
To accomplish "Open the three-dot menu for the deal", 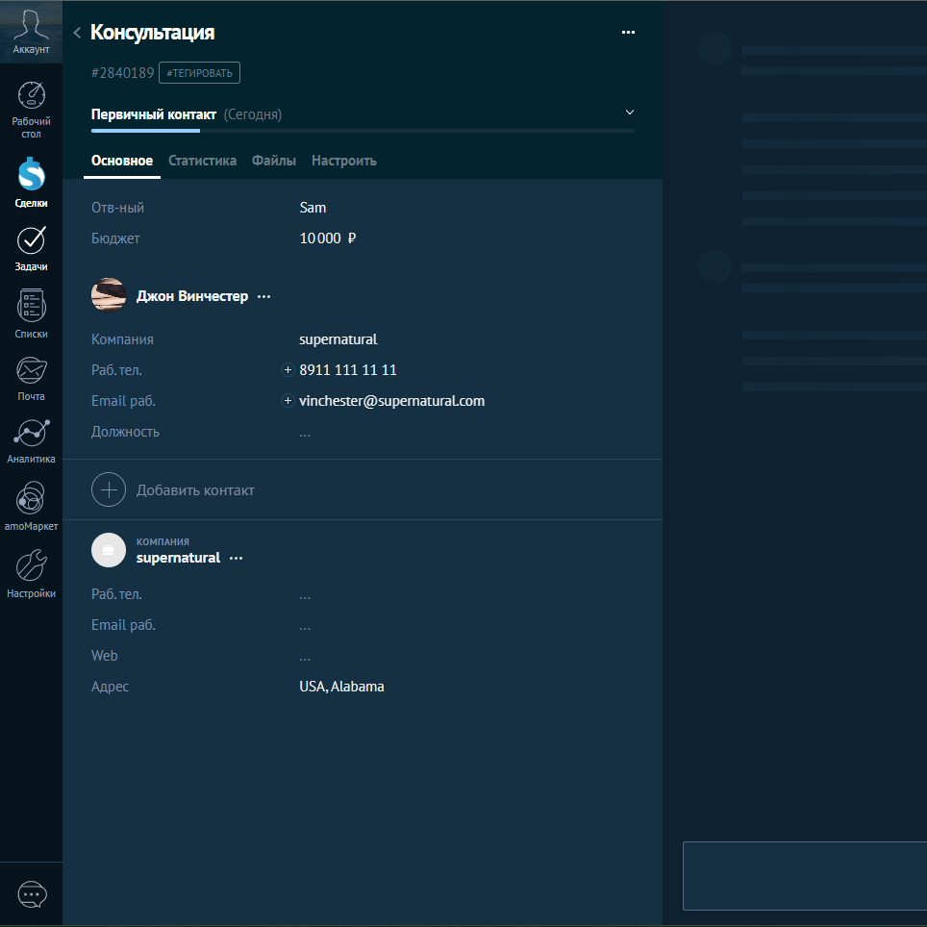I will tap(629, 32).
